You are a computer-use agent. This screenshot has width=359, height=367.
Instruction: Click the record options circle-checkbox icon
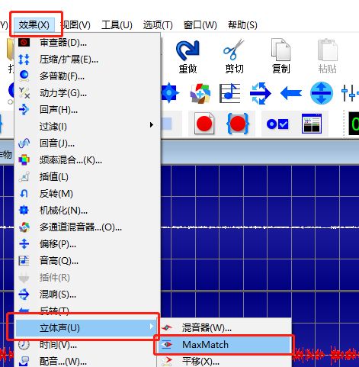(277, 124)
